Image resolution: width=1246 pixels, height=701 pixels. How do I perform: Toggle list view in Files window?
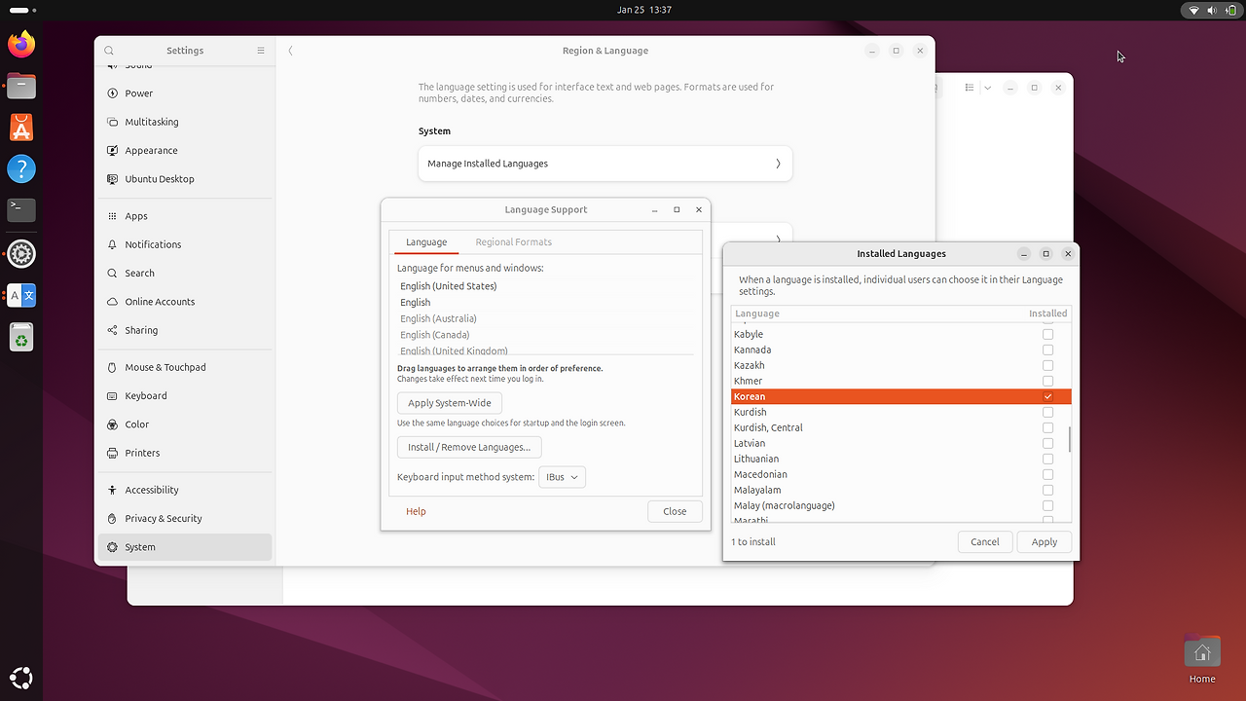(x=970, y=88)
